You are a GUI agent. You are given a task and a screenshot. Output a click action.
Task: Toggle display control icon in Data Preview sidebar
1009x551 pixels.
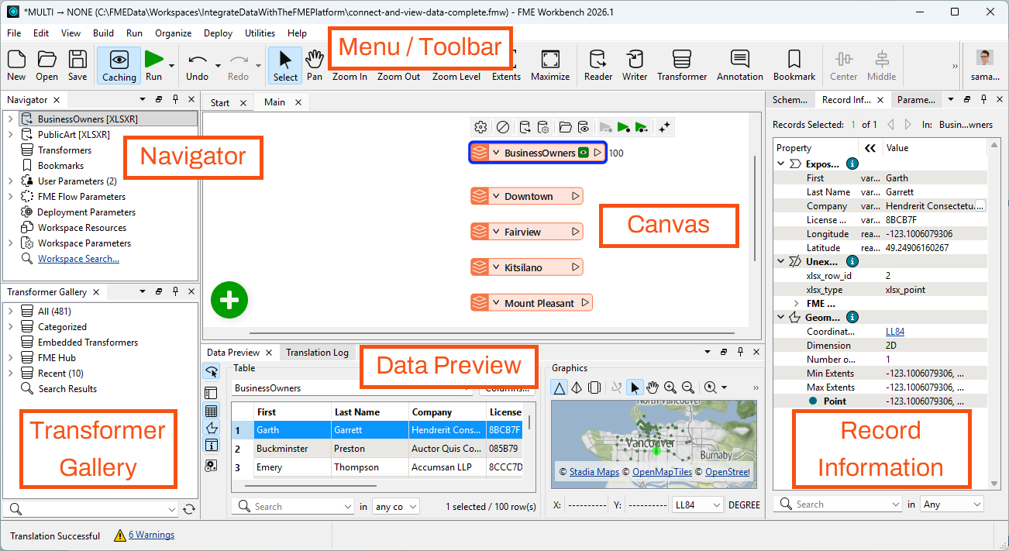point(211,392)
